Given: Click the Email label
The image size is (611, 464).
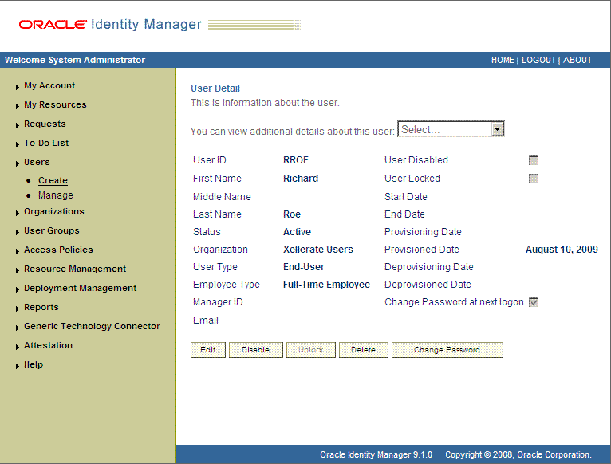Looking at the screenshot, I should (x=206, y=320).
